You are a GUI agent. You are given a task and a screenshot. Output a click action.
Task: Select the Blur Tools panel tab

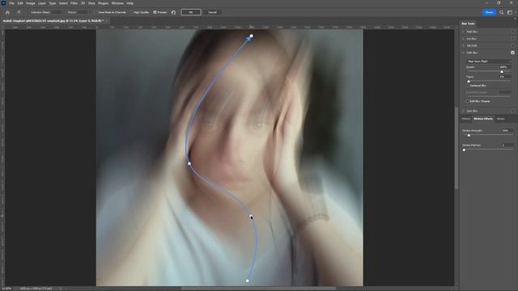pos(468,23)
